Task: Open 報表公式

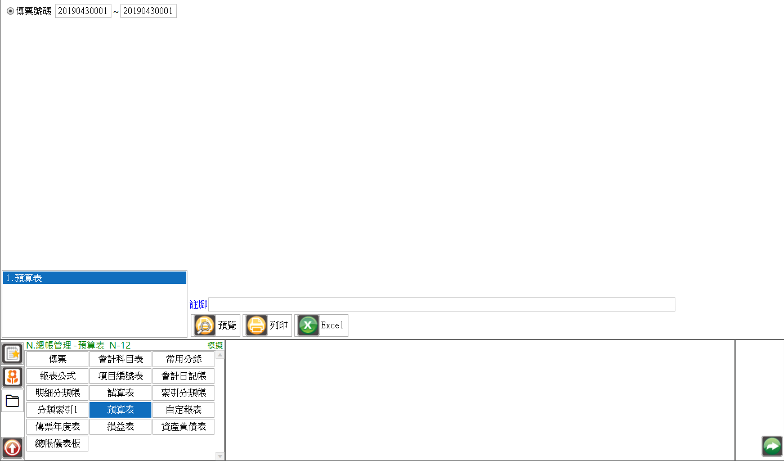Action: coord(57,376)
